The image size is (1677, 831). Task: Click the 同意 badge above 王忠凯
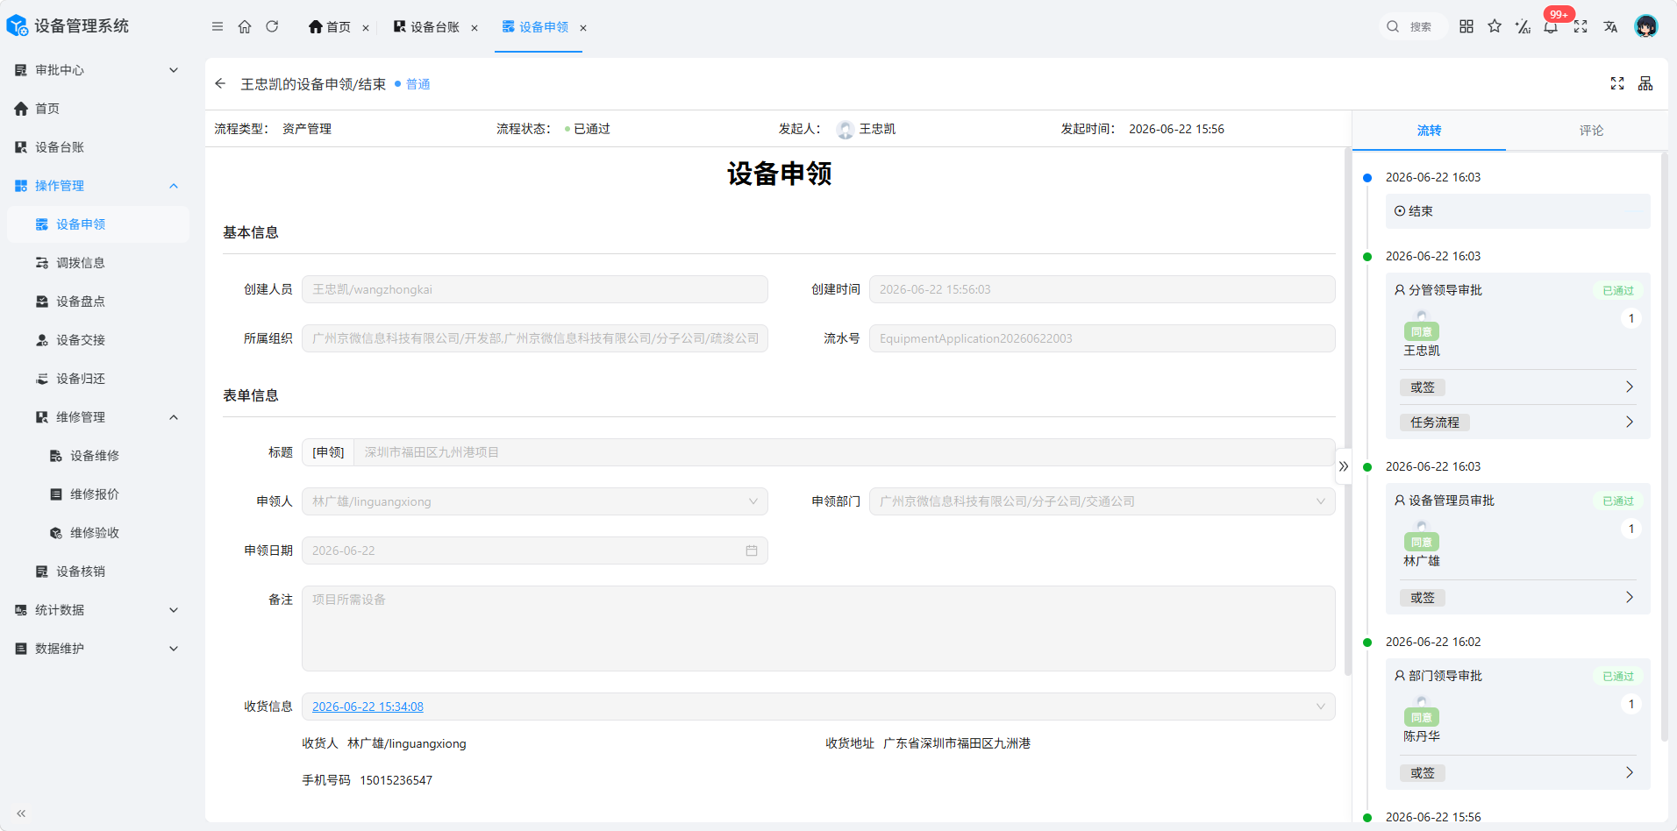coord(1422,332)
